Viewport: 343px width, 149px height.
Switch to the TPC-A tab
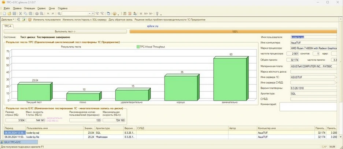8,26
